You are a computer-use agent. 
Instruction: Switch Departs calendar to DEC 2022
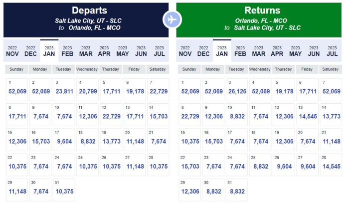(30, 51)
